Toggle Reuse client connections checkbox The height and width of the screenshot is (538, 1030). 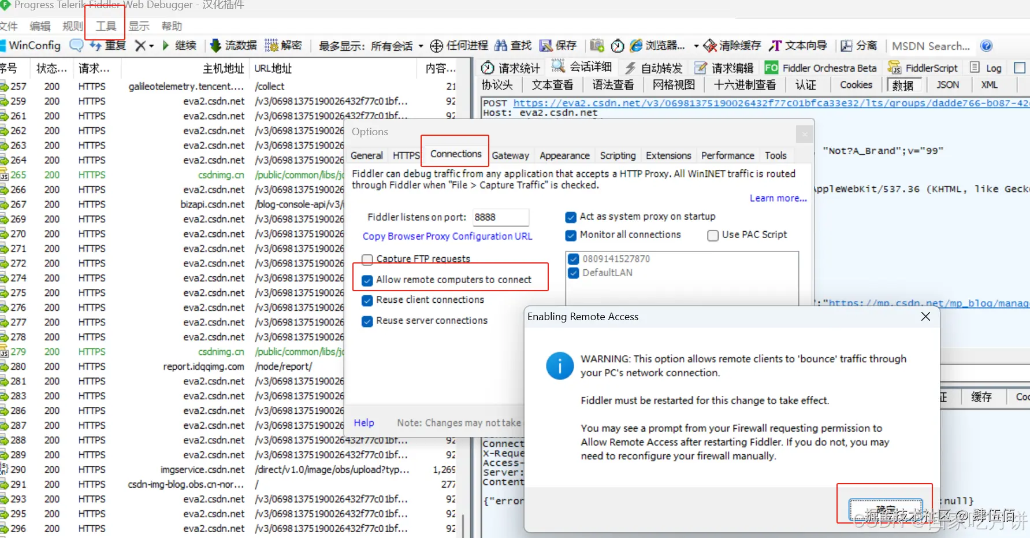(x=367, y=300)
